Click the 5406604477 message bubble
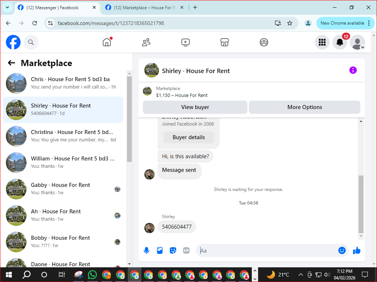The image size is (377, 282). [x=177, y=227]
